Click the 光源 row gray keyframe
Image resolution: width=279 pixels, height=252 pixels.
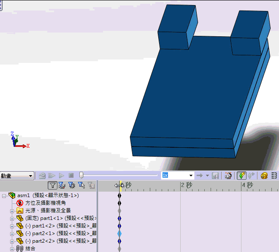coord(119,211)
